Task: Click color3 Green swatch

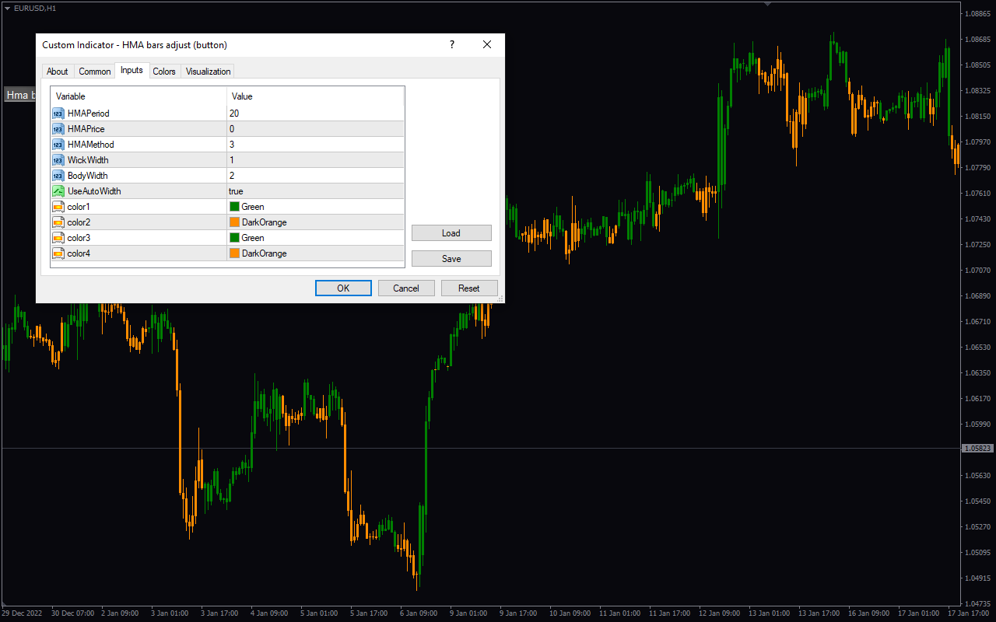Action: tap(234, 238)
